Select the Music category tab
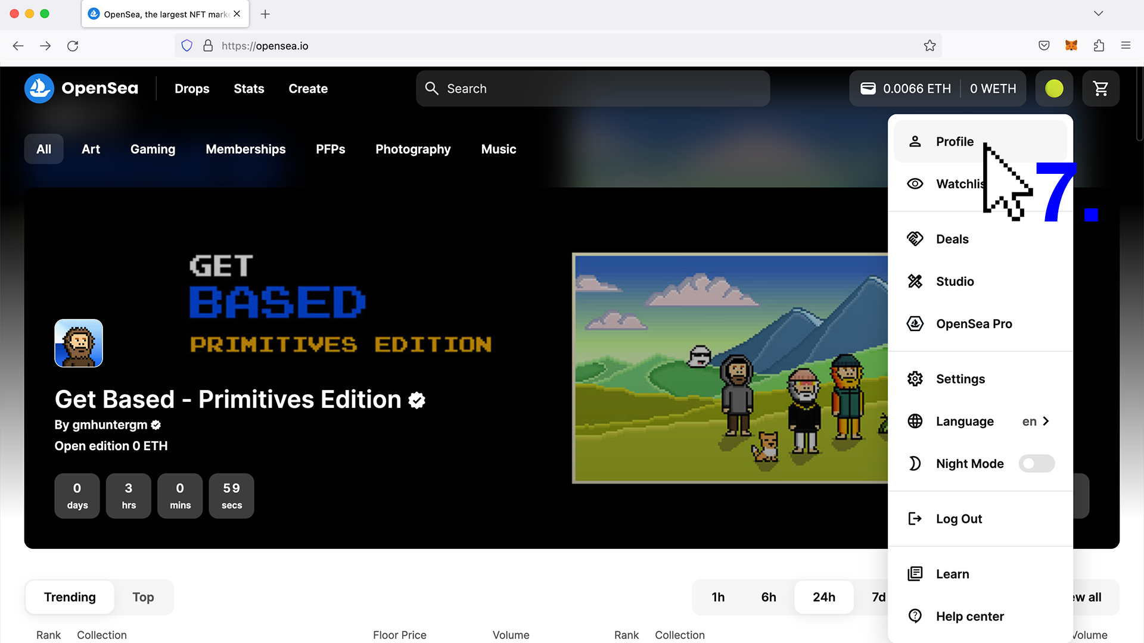 coord(499,149)
